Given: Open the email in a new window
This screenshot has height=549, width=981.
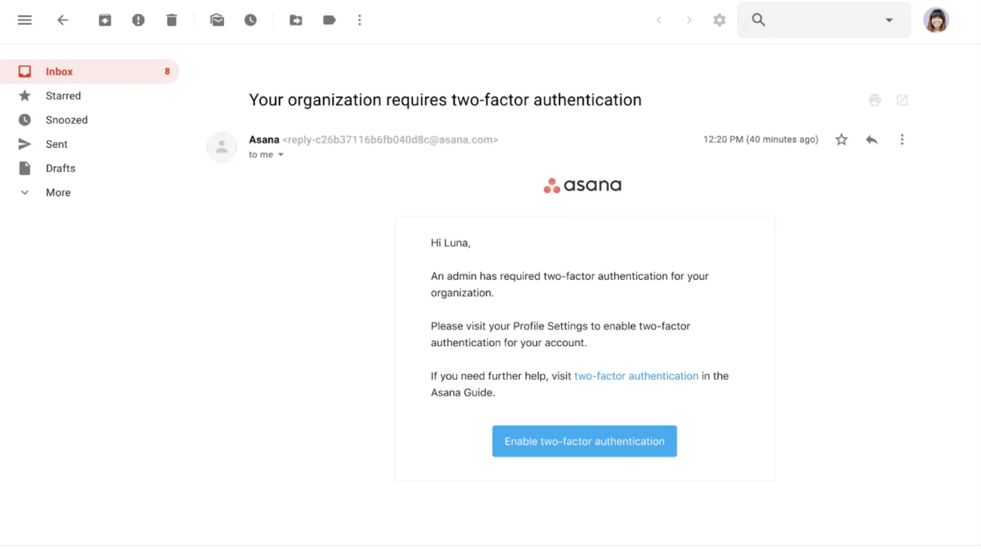Looking at the screenshot, I should 903,100.
